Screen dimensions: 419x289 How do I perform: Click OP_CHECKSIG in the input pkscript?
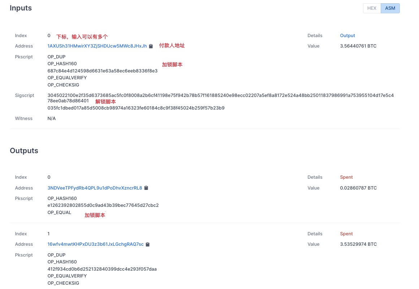coord(63,85)
